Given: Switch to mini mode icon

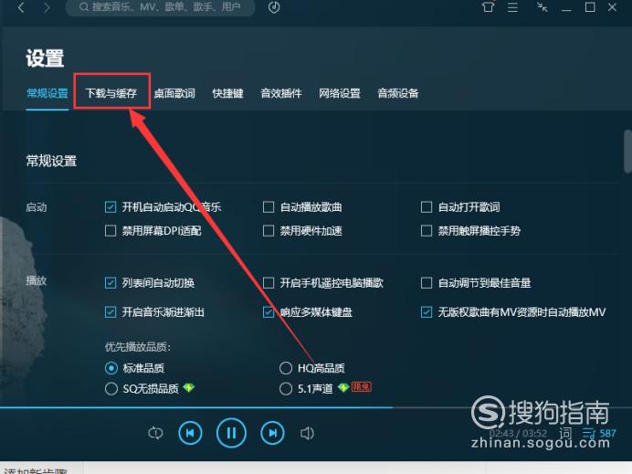Looking at the screenshot, I should click(542, 7).
